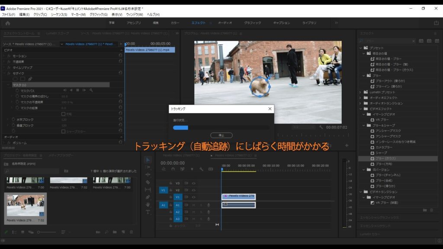The height and width of the screenshot is (249, 443).
Task: Select the free draw pen mask icon
Action: (x=30, y=79)
